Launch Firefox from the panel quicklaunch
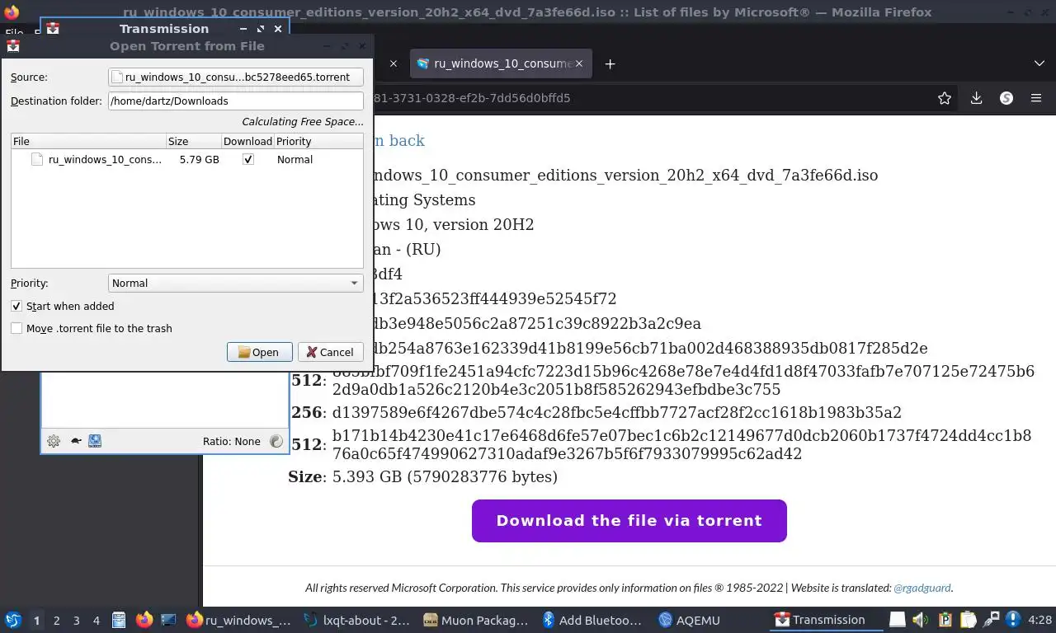 click(x=144, y=620)
